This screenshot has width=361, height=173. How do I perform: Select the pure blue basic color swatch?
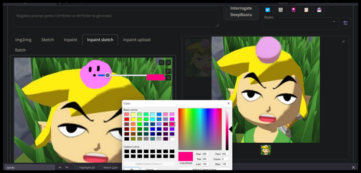(153, 129)
